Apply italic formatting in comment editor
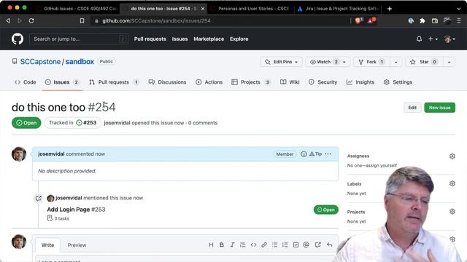467x262 pixels. 232,245
